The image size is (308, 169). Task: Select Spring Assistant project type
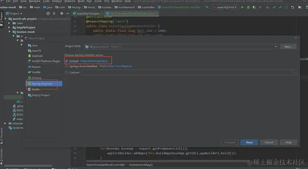(44, 83)
